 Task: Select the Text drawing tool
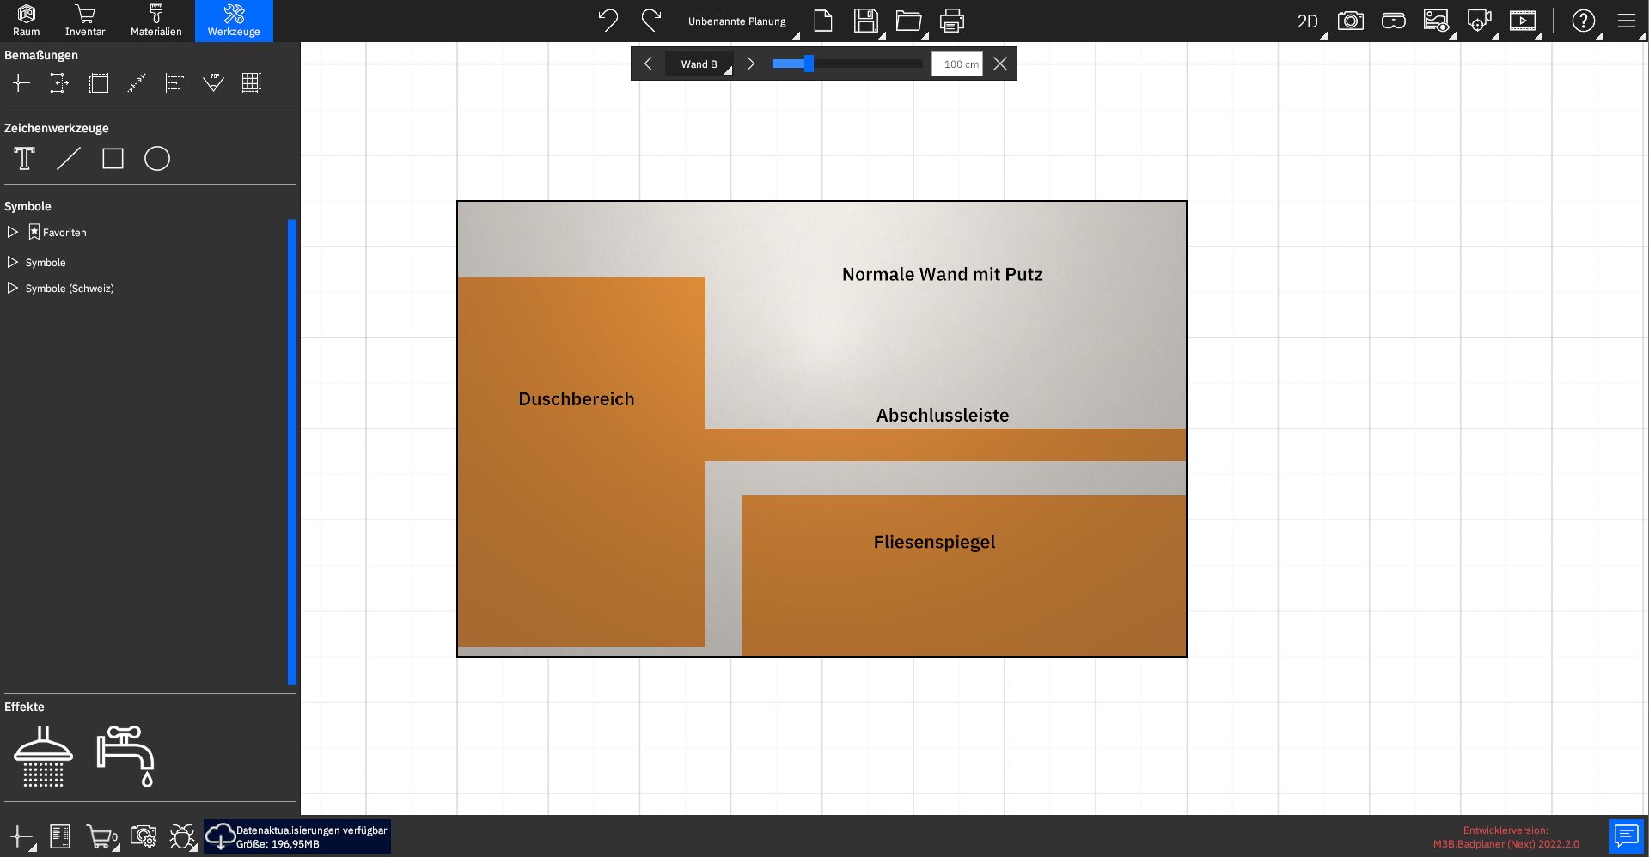tap(24, 159)
